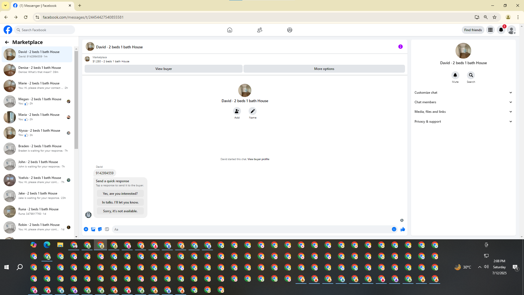Expand Media, files and links section
Image resolution: width=524 pixels, height=295 pixels.
tap(463, 112)
